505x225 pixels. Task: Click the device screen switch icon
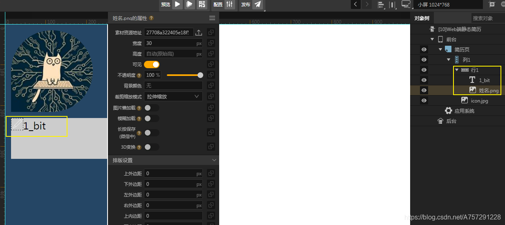click(406, 4)
